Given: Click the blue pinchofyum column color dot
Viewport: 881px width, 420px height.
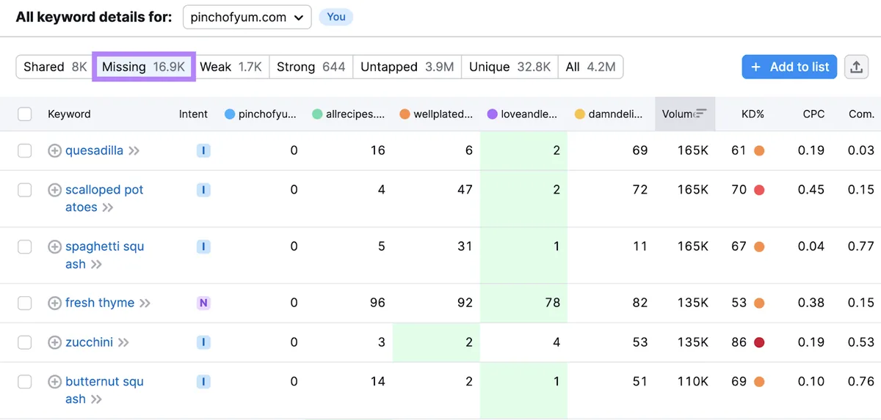Looking at the screenshot, I should (230, 114).
